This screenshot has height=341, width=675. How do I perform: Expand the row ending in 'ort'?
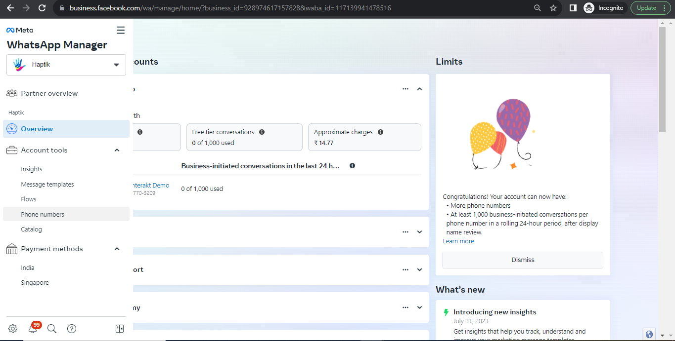(x=419, y=270)
